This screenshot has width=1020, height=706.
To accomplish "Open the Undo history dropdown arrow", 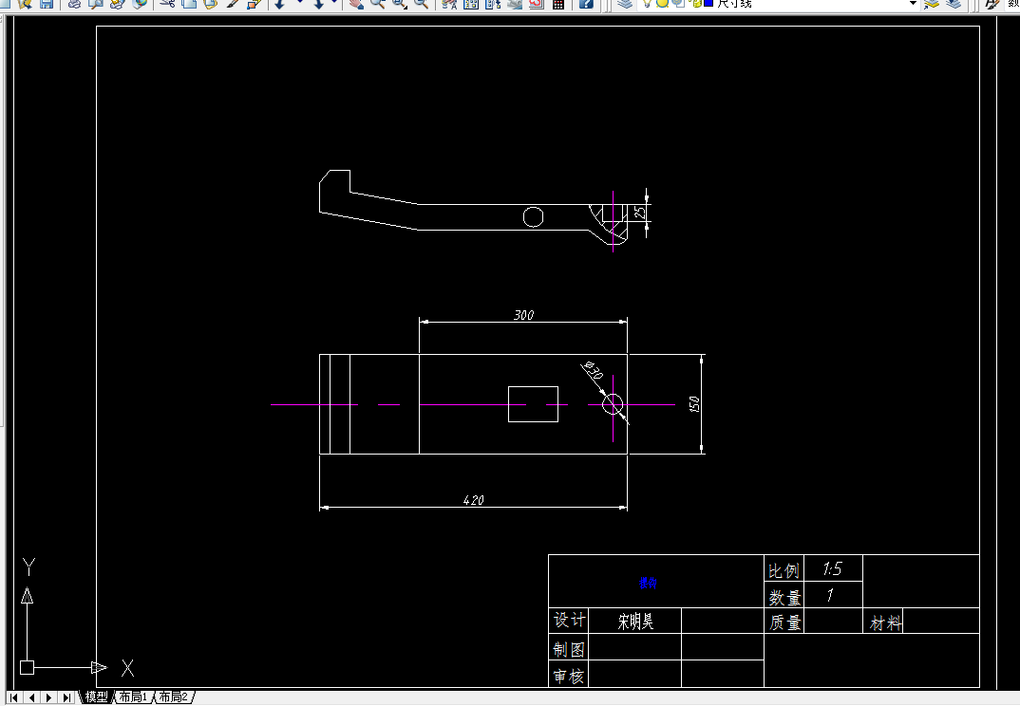I will 298,3.
